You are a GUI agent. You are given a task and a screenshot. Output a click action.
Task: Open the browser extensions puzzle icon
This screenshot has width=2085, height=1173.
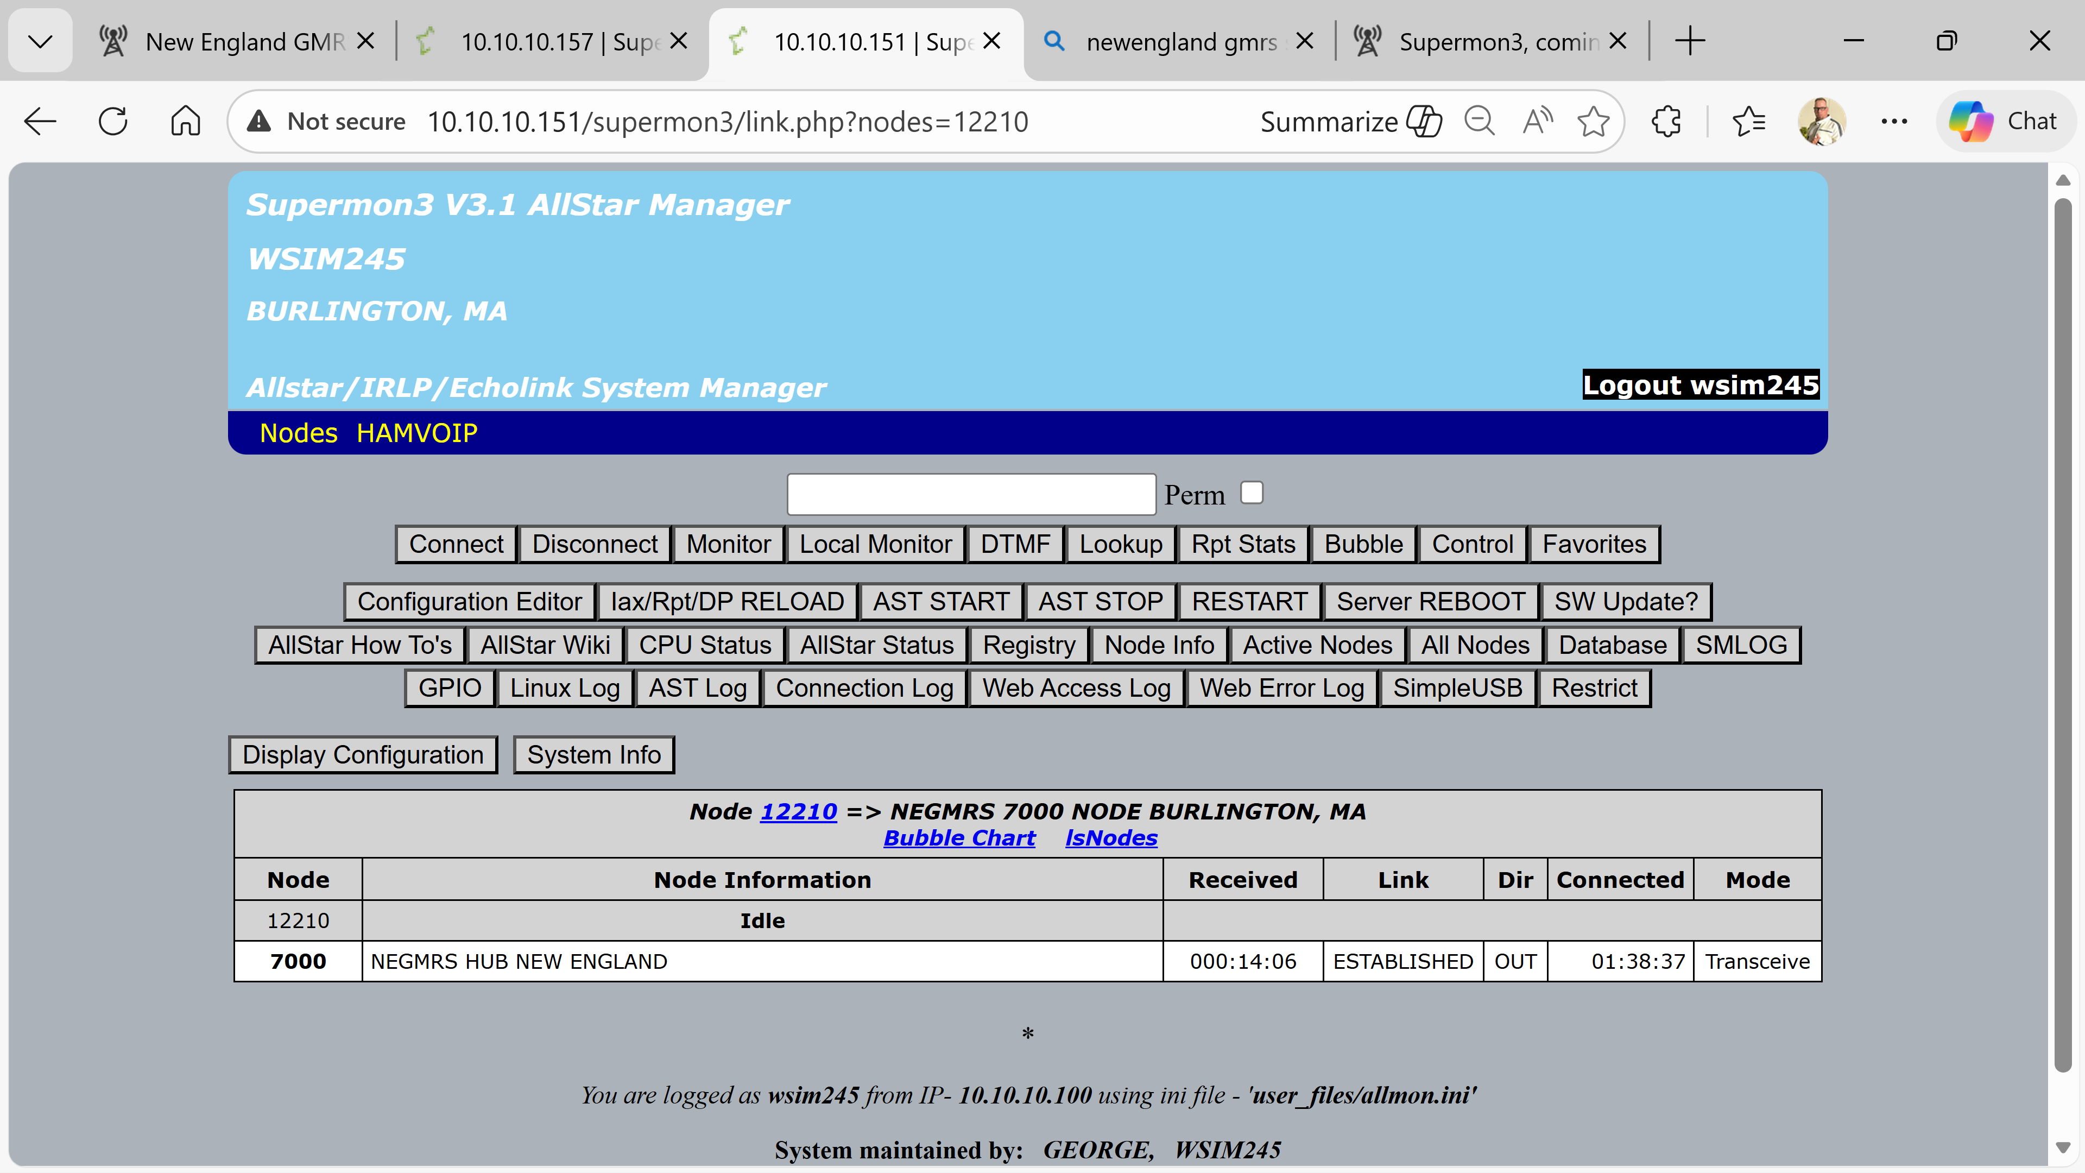point(1666,122)
